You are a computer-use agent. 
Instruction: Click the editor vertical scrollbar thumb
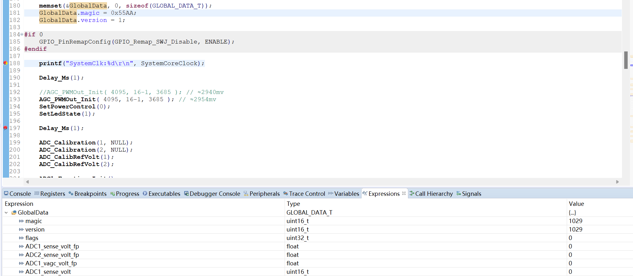pos(626,60)
